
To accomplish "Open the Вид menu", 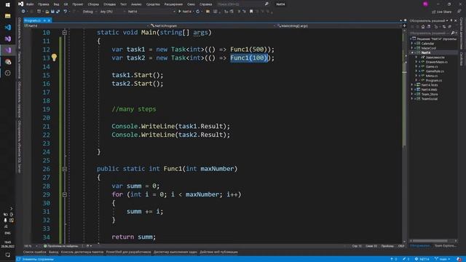I will point(56,4).
